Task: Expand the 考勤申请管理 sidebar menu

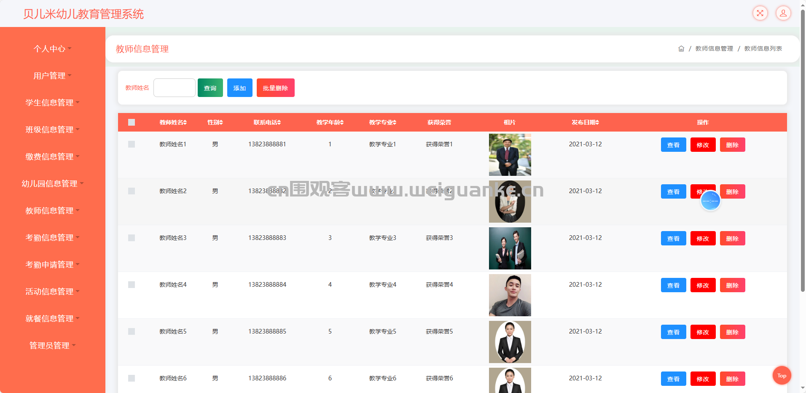Action: pos(52,265)
